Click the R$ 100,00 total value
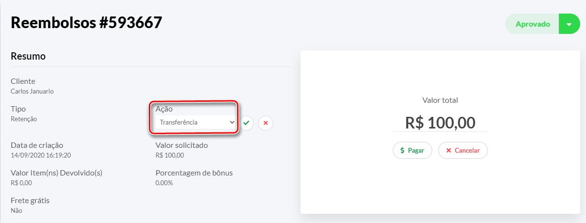The height and width of the screenshot is (223, 586). click(440, 123)
